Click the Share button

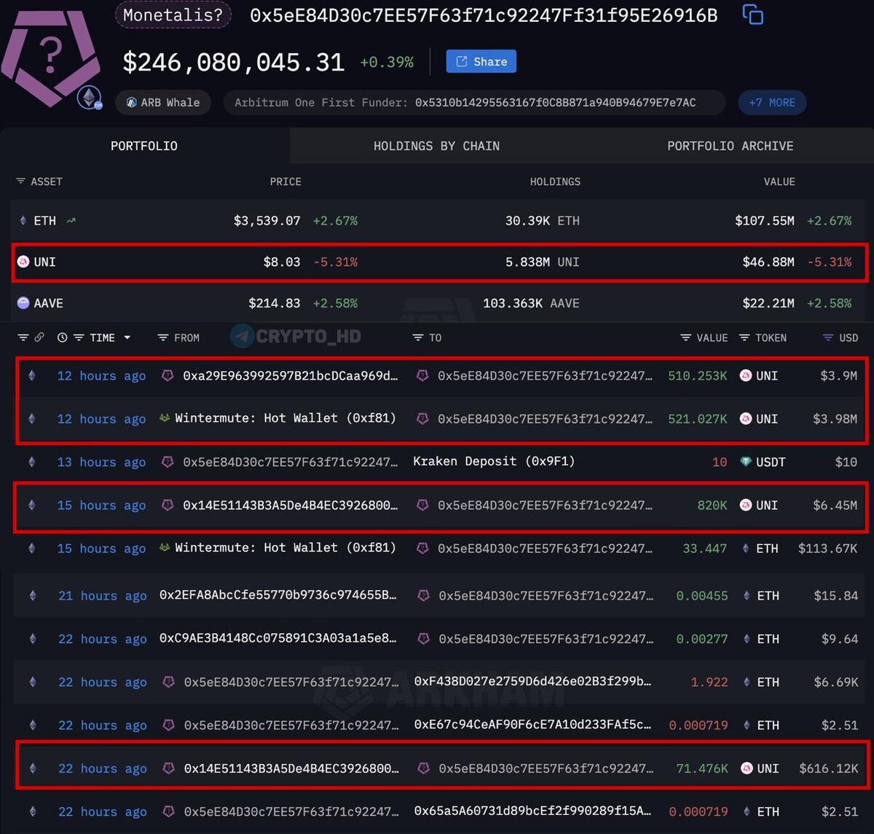tap(481, 62)
